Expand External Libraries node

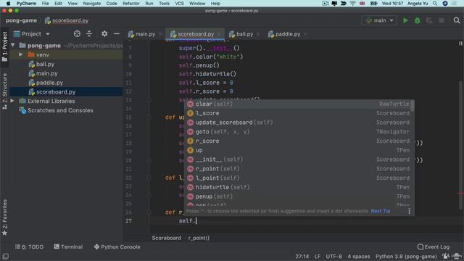point(12,101)
